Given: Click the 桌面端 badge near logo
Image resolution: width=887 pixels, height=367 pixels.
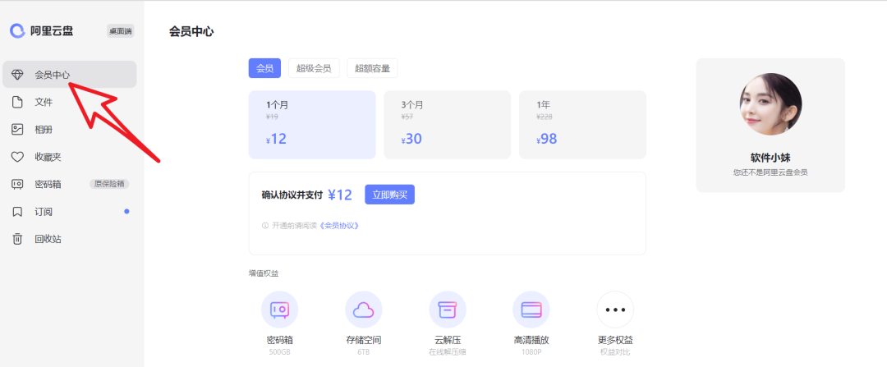Looking at the screenshot, I should (121, 31).
